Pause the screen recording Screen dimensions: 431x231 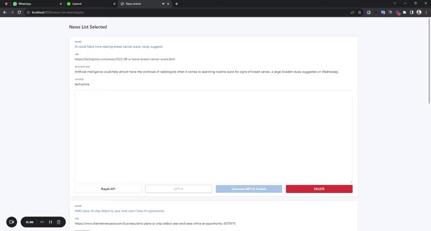[51, 222]
